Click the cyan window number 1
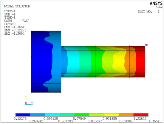Image resolution: width=164 pixels, height=124 pixels. pos(3,3)
